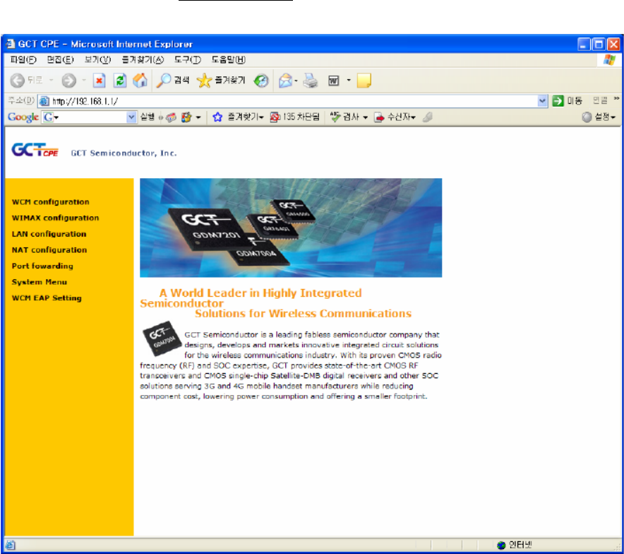Click into Google toolbar search box
Screen dimensions: 624x554
90,117
